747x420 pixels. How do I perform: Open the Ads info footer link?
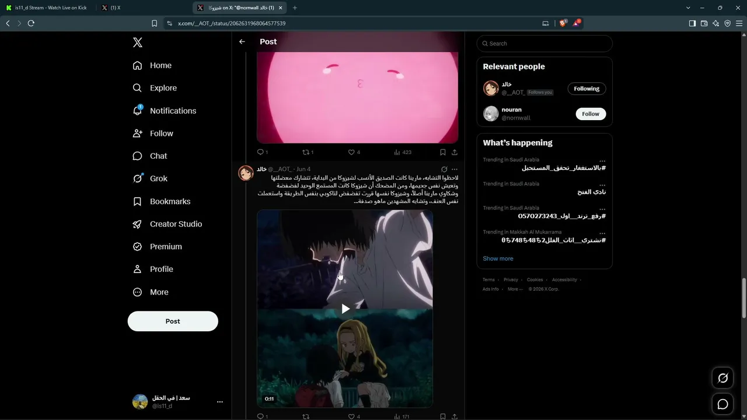coord(491,289)
